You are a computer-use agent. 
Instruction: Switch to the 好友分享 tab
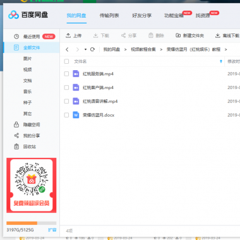coord(142,15)
